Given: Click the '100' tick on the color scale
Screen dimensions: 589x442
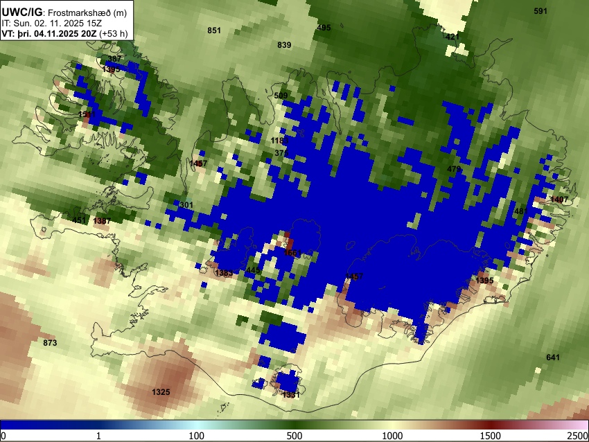Looking at the screenshot, I should [x=197, y=436].
